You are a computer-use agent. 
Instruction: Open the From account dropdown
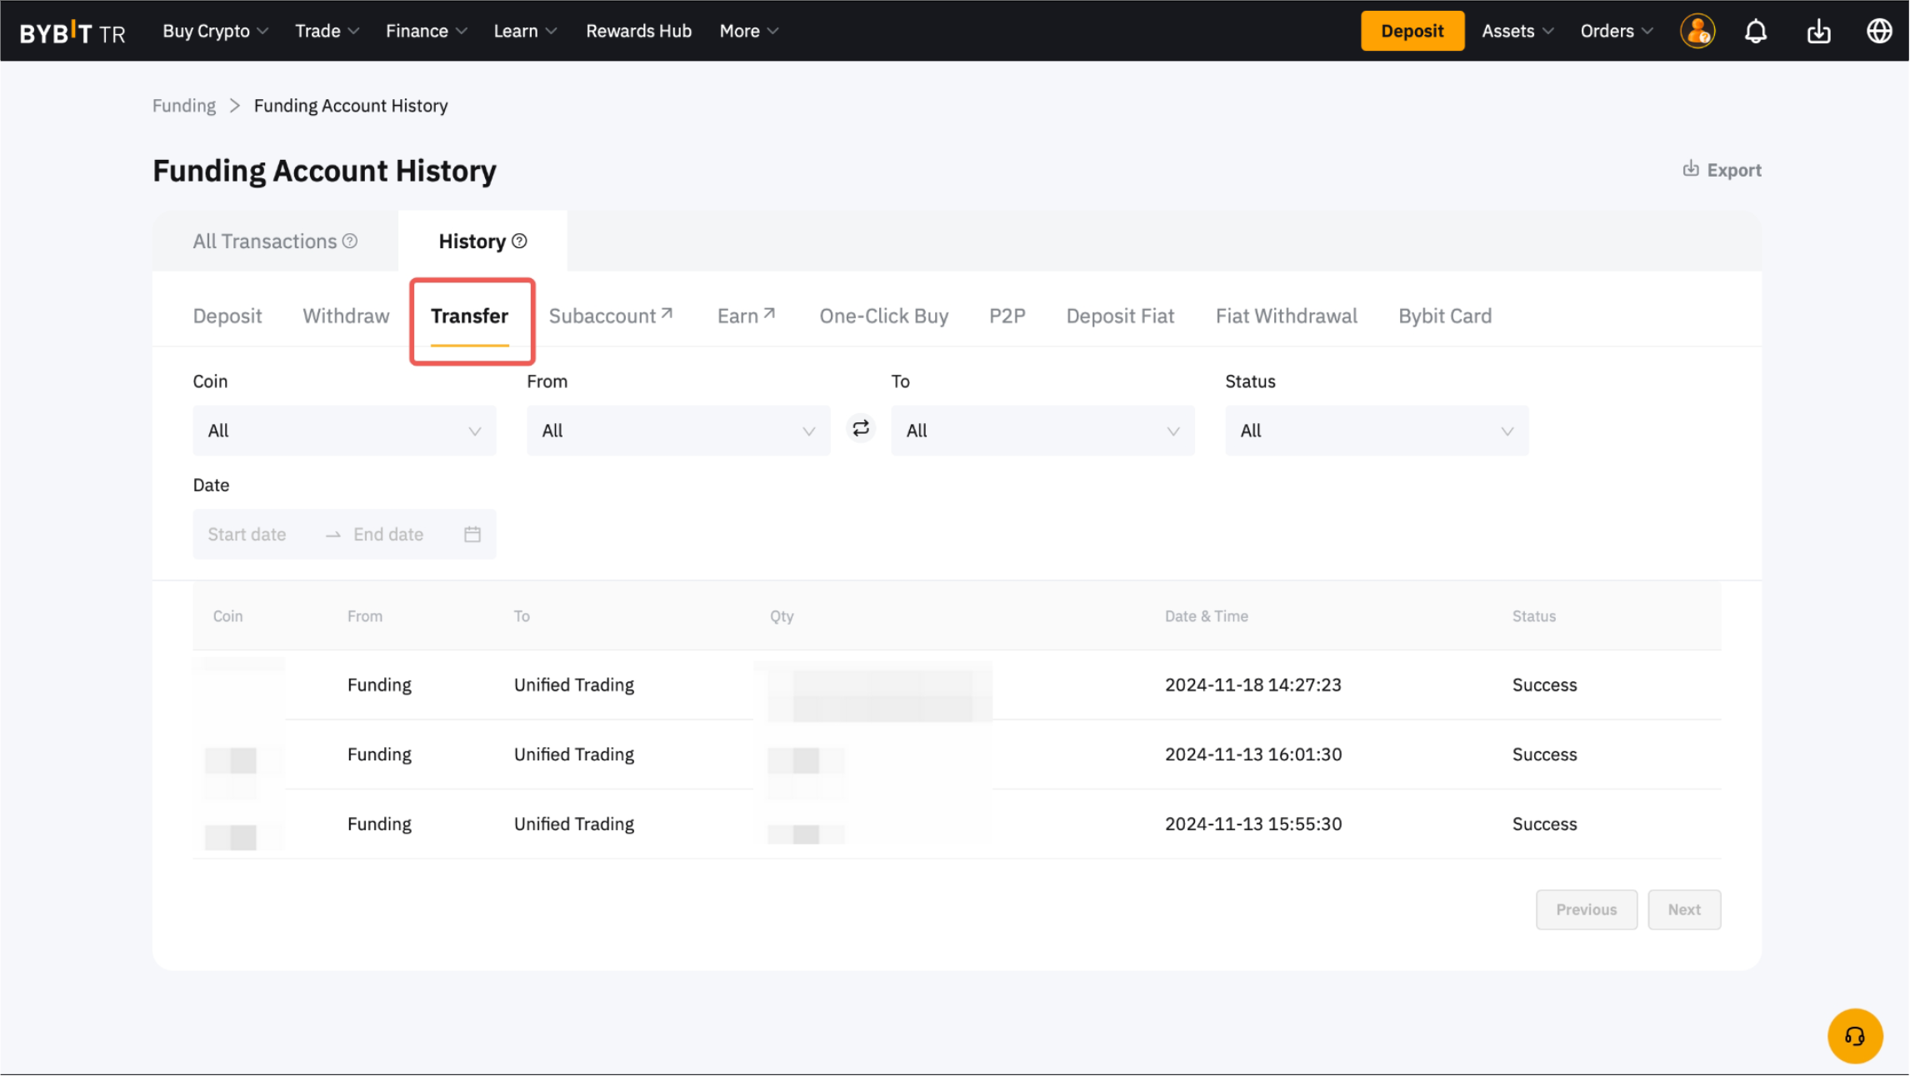tap(677, 431)
